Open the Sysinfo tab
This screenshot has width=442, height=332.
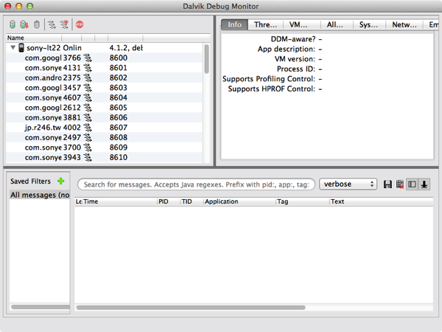tap(368, 24)
